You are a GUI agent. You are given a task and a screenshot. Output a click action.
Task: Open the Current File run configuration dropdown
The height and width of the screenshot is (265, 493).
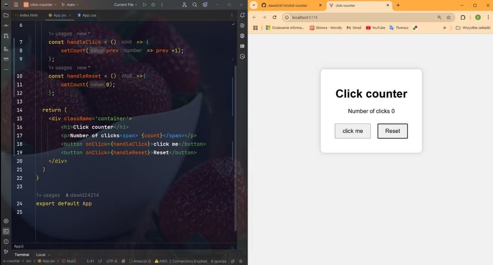pyautogui.click(x=126, y=4)
